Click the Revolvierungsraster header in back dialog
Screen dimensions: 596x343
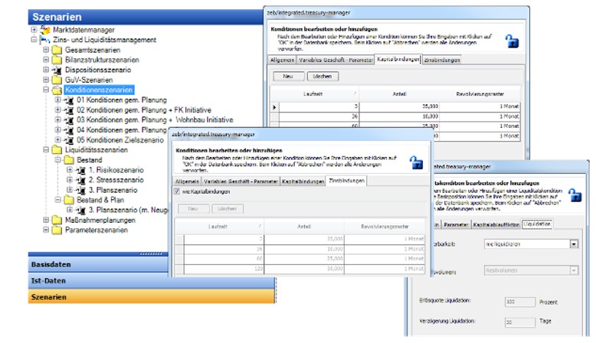click(x=480, y=94)
